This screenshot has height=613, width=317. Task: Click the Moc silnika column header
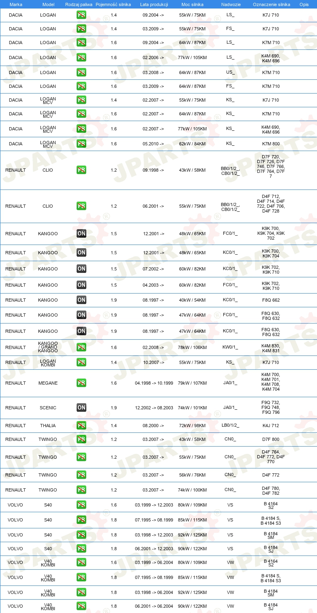pyautogui.click(x=193, y=4)
